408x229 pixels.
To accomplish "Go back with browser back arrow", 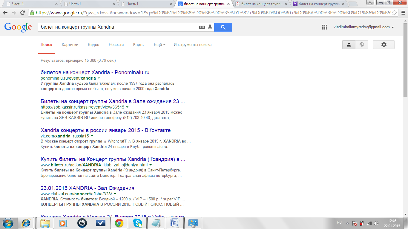I will pos(5,13).
